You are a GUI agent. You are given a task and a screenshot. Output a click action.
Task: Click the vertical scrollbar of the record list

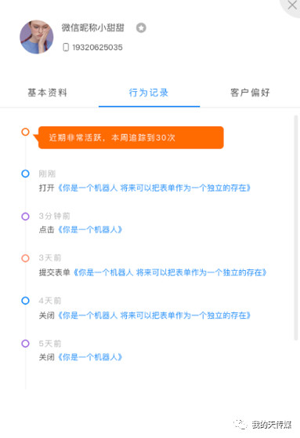(296, 228)
